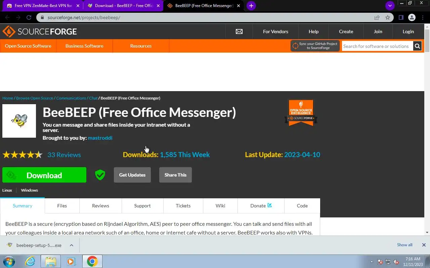The image size is (430, 268).
Task: Close the BeeBEEP (Free Office Messenger) tab
Action: click(239, 6)
